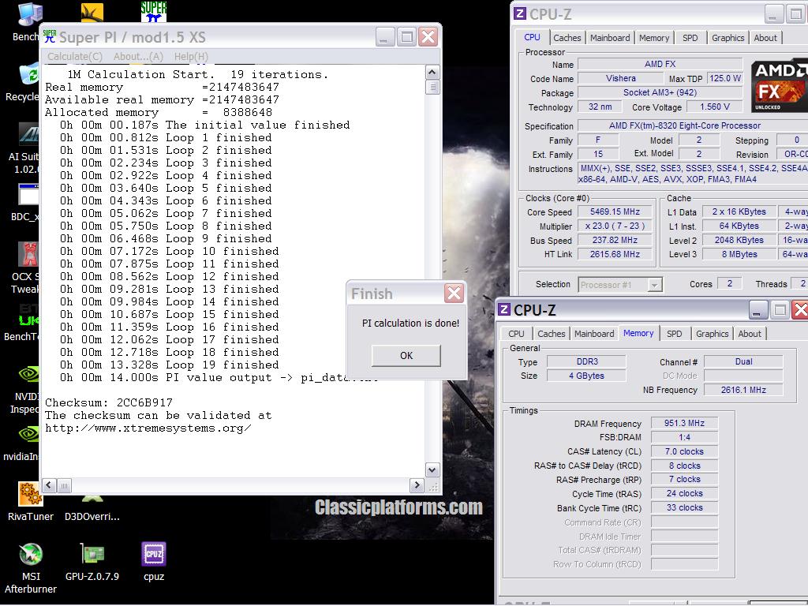Click the Specification field AMD FX-8320
The image size is (808, 606).
coord(693,125)
